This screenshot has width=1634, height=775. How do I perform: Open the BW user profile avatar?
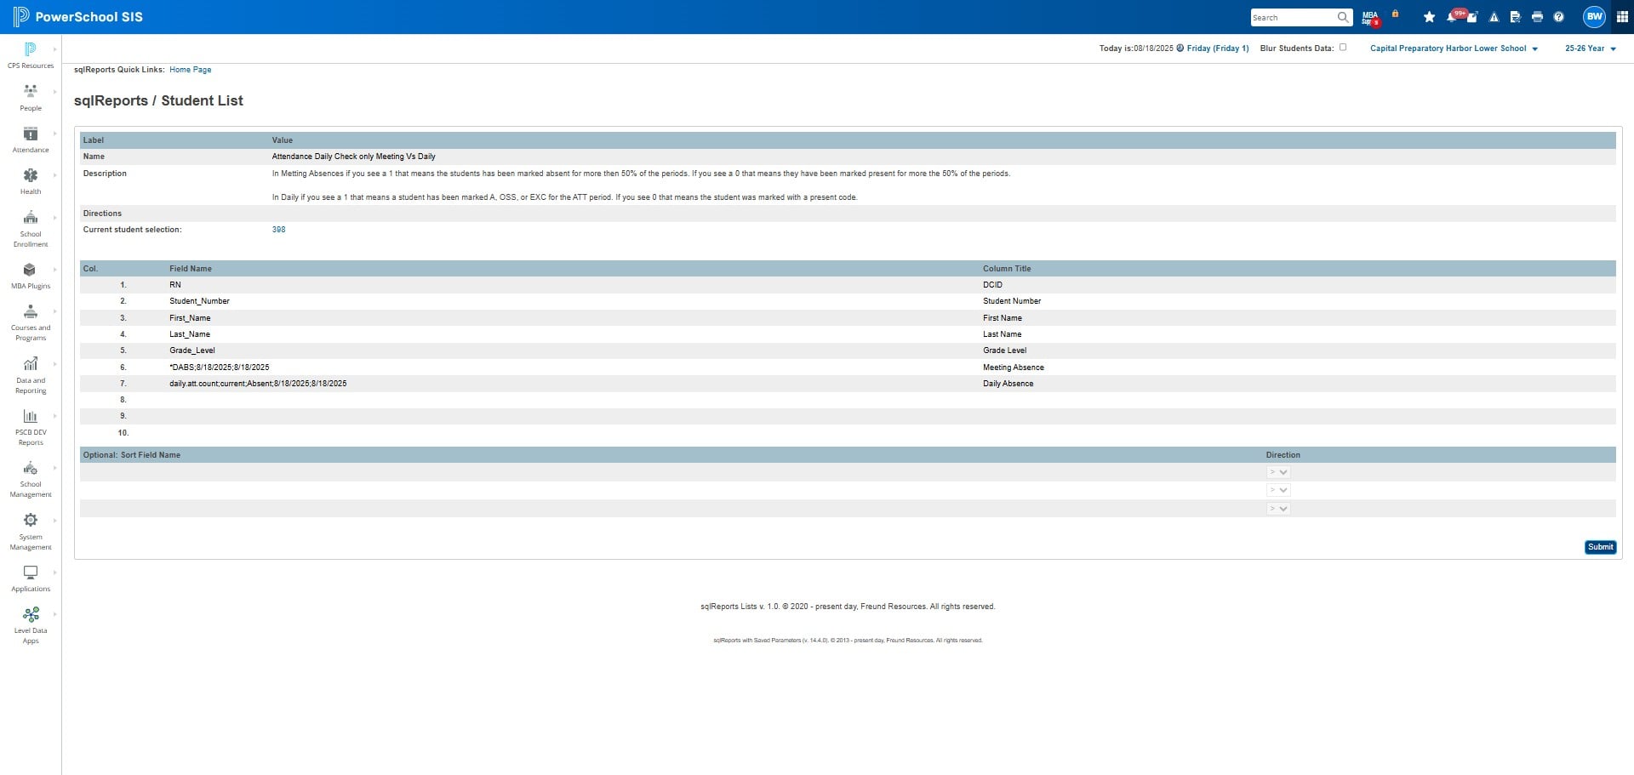1594,16
